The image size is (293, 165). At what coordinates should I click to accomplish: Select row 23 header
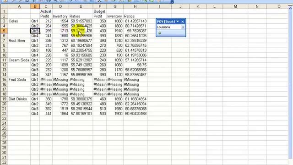[4, 118]
